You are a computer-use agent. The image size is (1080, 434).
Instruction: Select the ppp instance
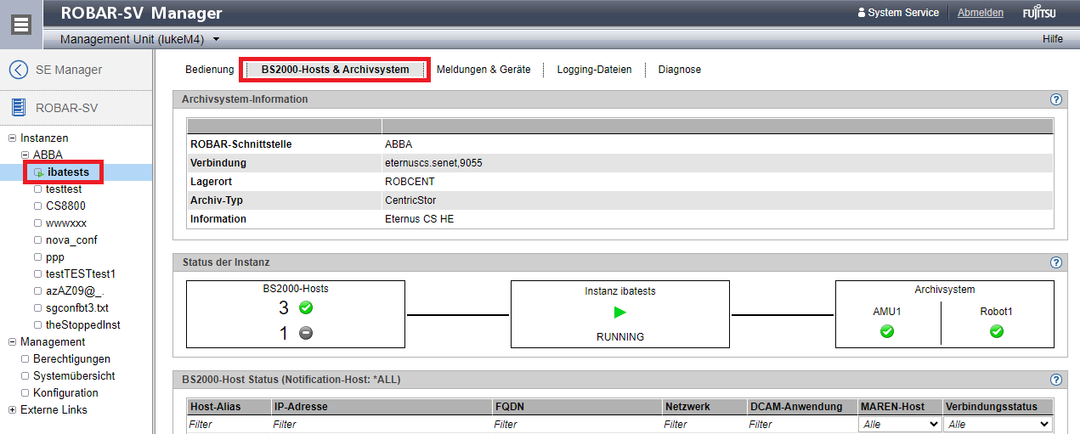click(x=55, y=257)
